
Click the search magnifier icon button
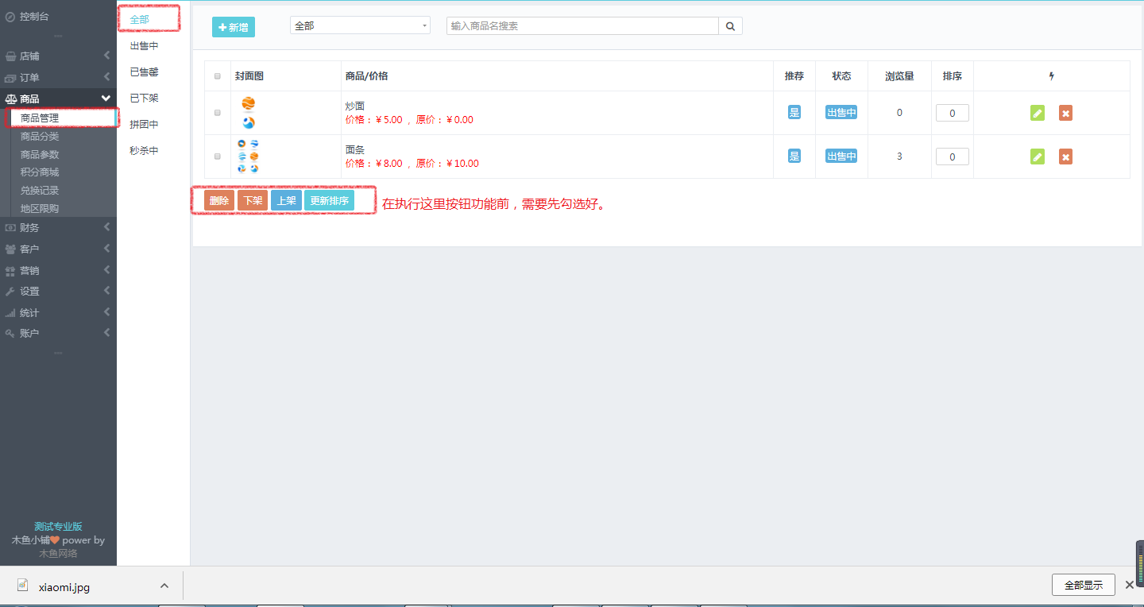click(x=730, y=26)
